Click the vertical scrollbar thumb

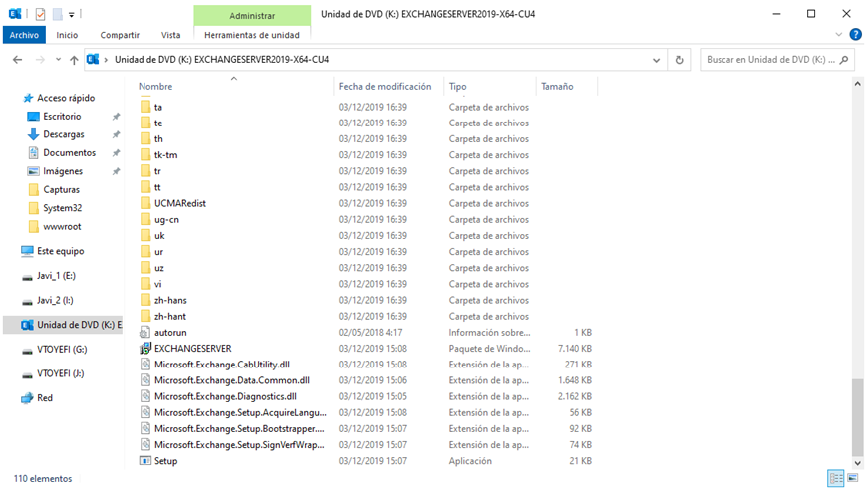tap(858, 417)
